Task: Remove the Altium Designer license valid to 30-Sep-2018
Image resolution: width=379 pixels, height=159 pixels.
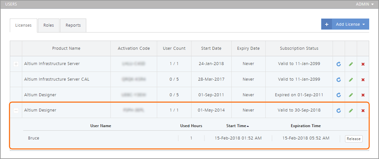Action: [x=363, y=111]
